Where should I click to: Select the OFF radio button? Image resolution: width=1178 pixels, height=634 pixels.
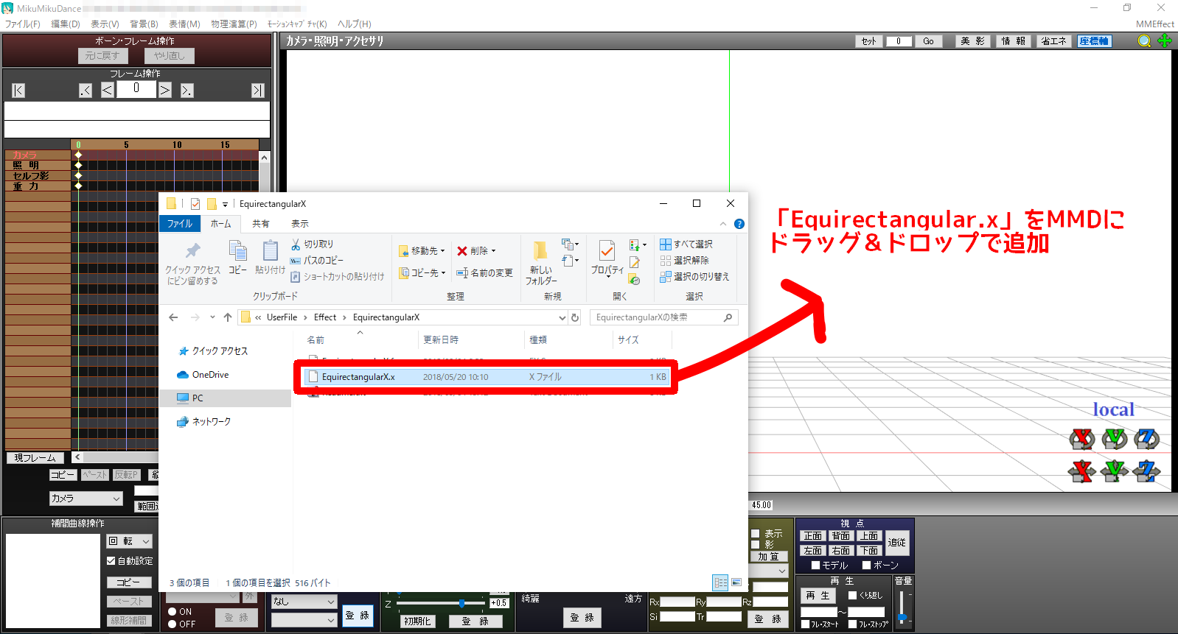pos(172,624)
